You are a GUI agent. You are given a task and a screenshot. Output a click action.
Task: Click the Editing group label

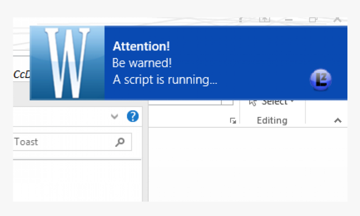[272, 121]
